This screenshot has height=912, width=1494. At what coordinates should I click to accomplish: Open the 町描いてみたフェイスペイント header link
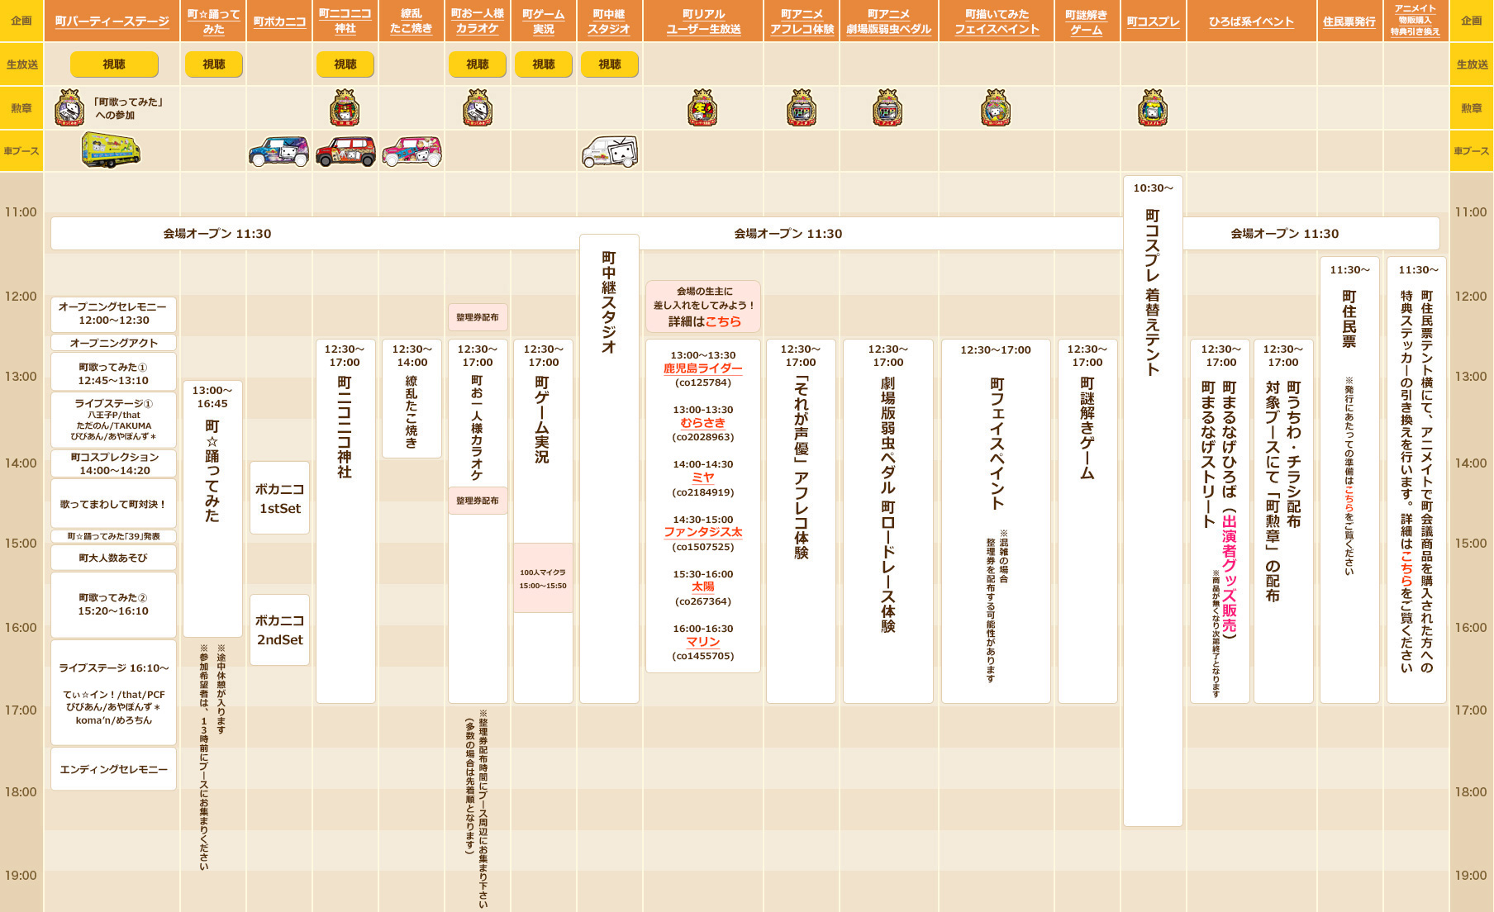tap(997, 21)
